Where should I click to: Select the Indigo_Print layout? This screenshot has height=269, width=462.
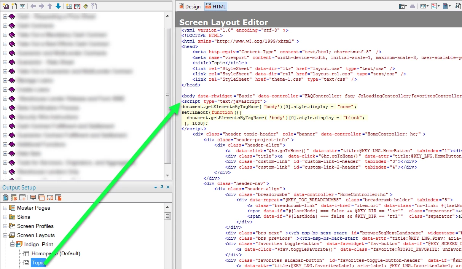pyautogui.click(x=38, y=244)
